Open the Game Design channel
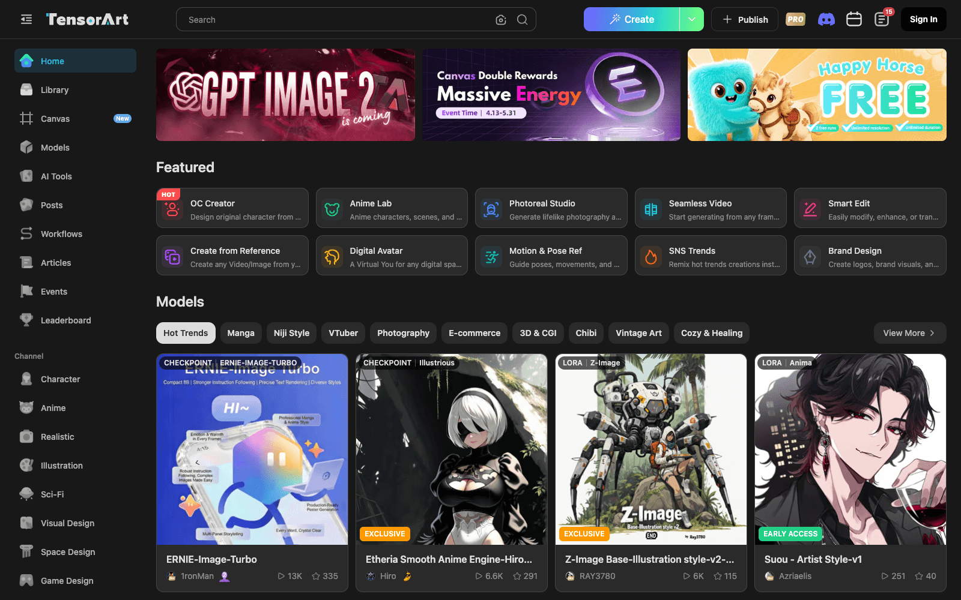The width and height of the screenshot is (961, 600). click(x=75, y=581)
